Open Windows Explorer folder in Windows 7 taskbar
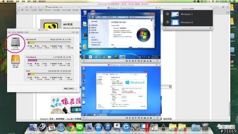Viewport: 238px width, 134px height. [110, 57]
